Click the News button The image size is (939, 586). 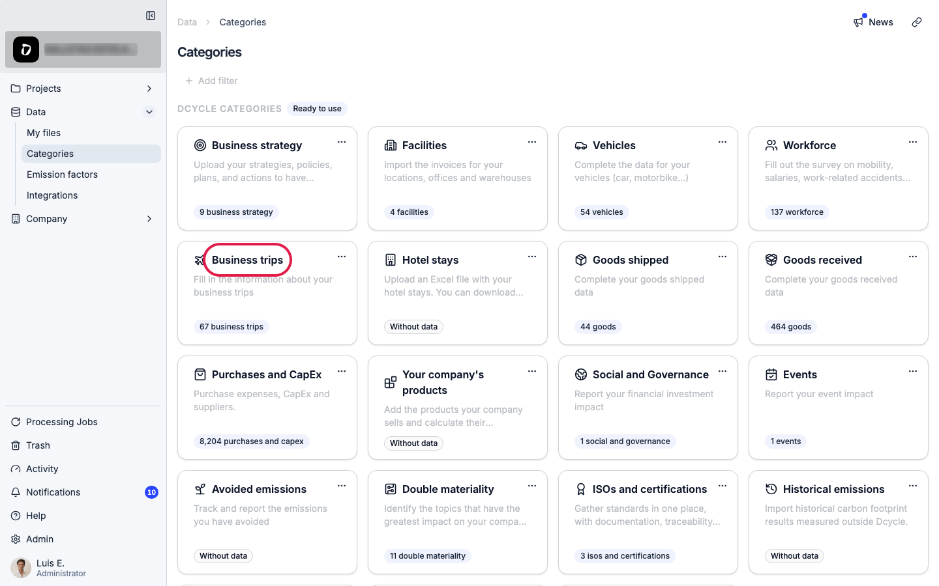(x=873, y=22)
